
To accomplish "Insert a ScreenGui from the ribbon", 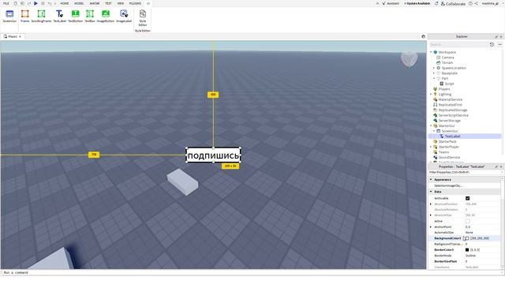I will click(9, 16).
